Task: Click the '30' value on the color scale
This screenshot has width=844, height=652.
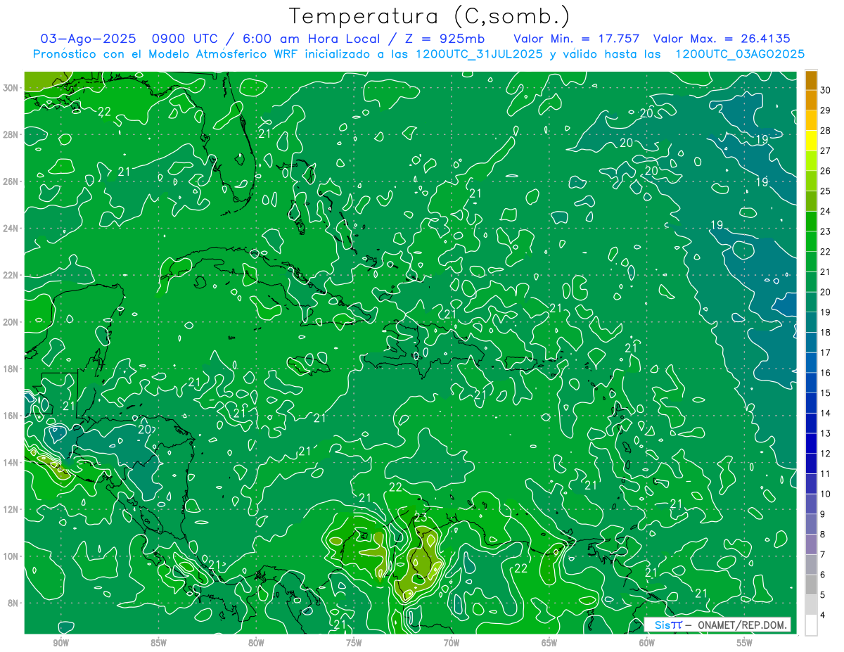Action: pos(826,90)
